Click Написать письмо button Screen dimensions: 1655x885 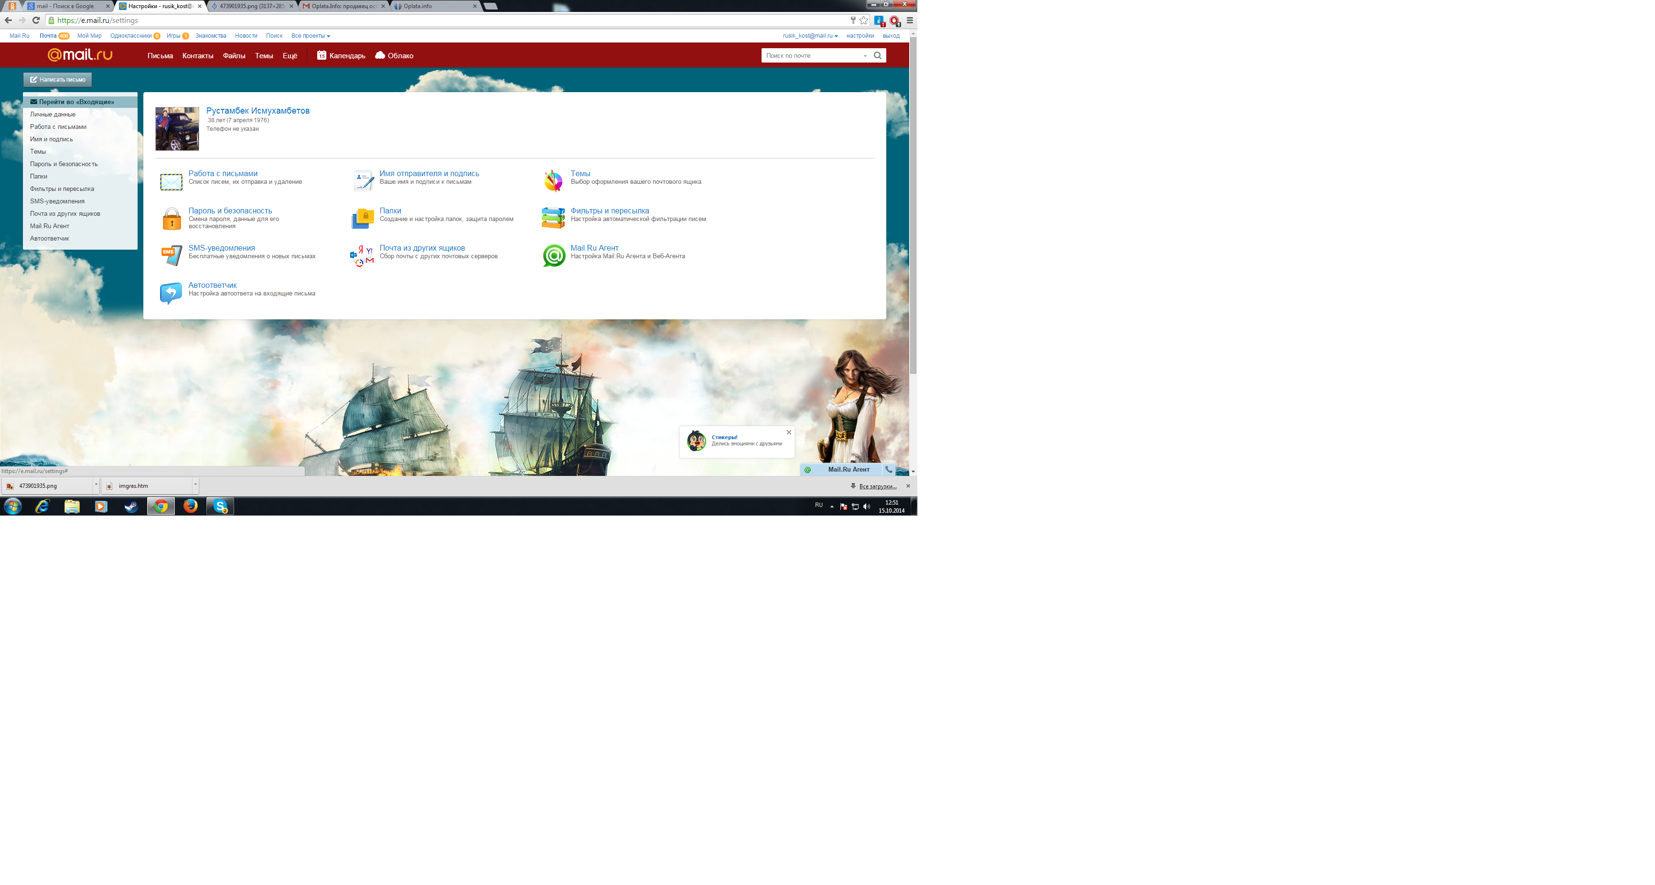click(x=58, y=80)
